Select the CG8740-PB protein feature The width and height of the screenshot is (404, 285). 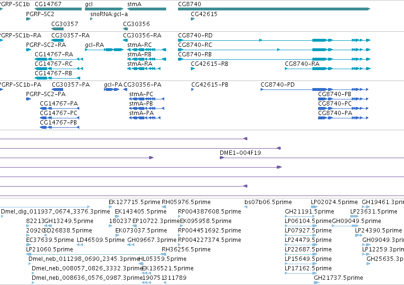pos(343,99)
